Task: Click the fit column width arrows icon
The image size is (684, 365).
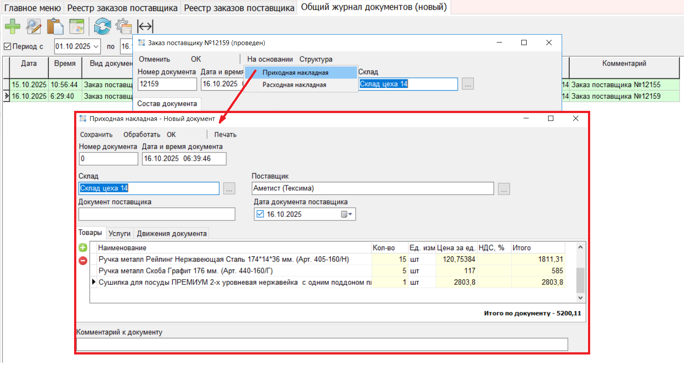Action: tap(145, 26)
